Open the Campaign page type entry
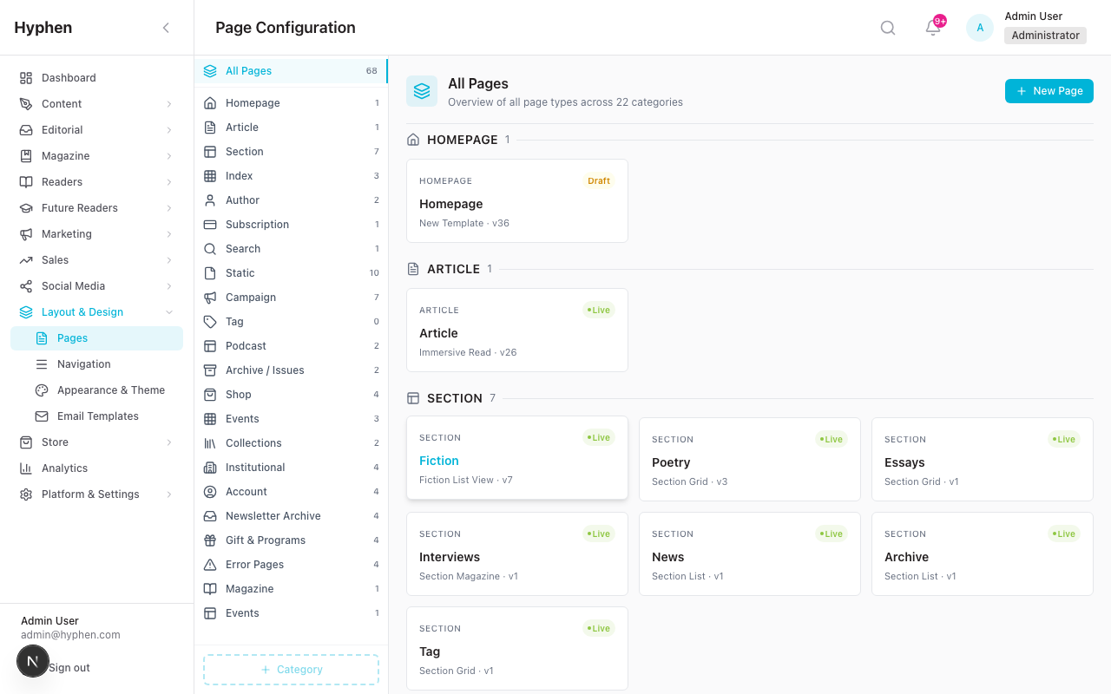This screenshot has height=694, width=1111. coord(251,297)
